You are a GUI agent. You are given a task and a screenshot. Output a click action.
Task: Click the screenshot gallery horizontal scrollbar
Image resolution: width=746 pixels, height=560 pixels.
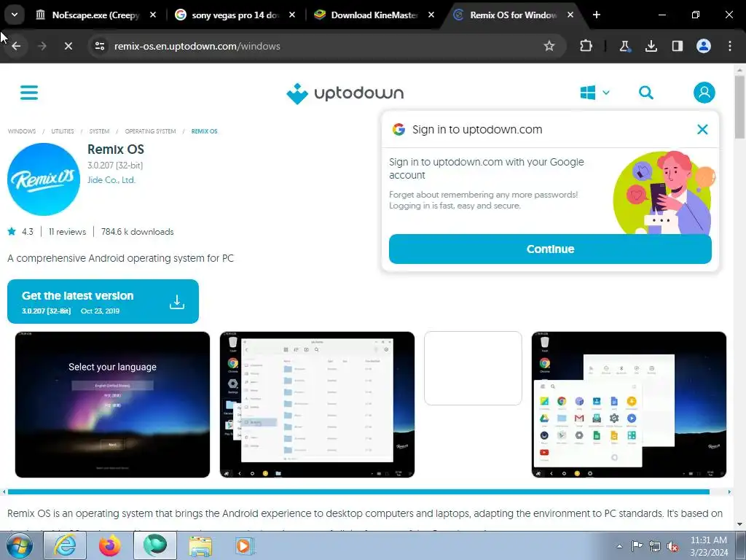358,492
